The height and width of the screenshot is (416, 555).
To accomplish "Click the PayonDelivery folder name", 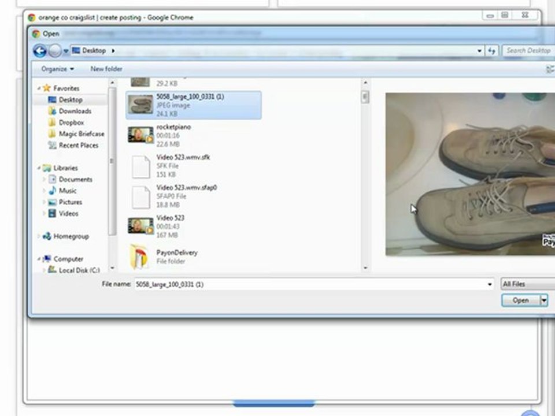I will click(177, 252).
